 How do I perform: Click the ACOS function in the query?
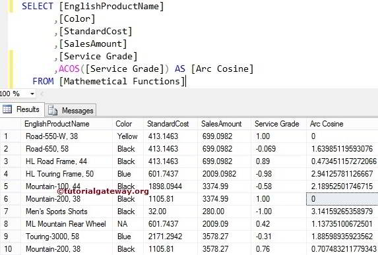[x=69, y=69]
